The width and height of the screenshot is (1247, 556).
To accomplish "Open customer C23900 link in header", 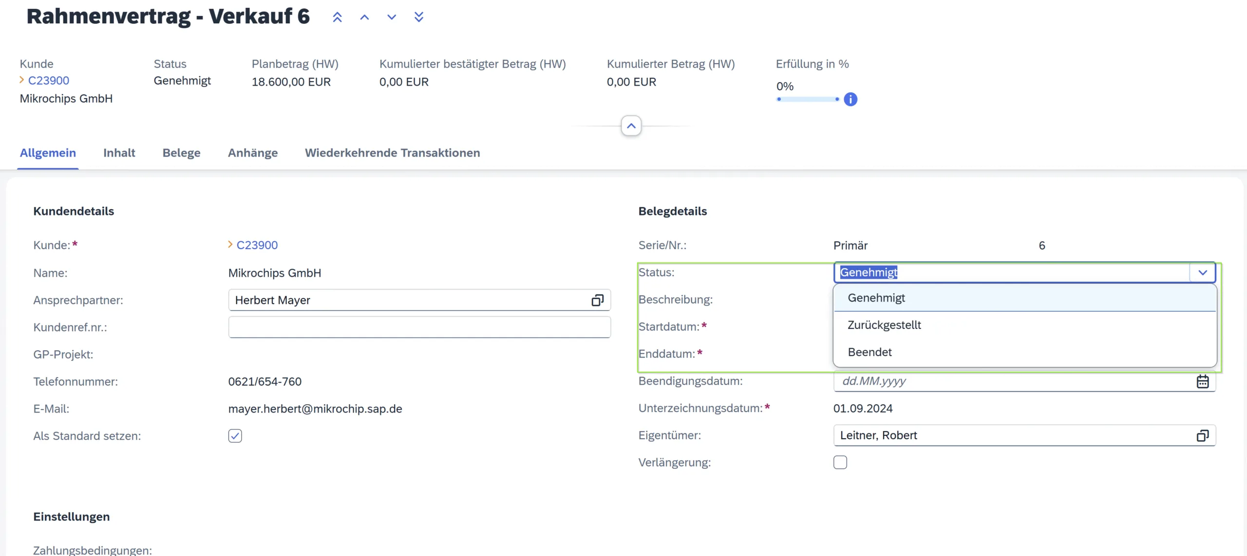I will pos(49,81).
